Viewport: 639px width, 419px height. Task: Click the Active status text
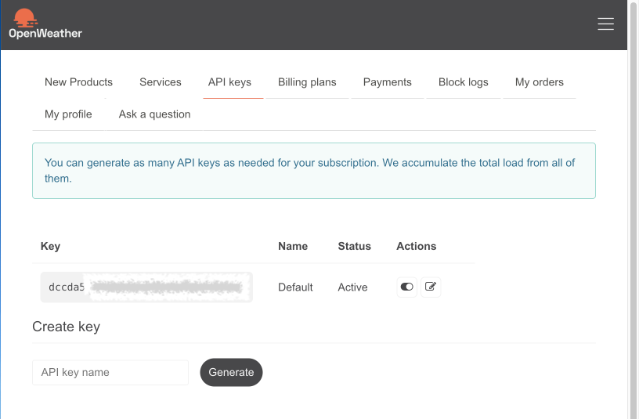(x=352, y=287)
